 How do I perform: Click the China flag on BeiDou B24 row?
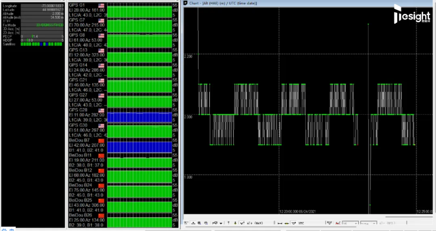pos(101,186)
